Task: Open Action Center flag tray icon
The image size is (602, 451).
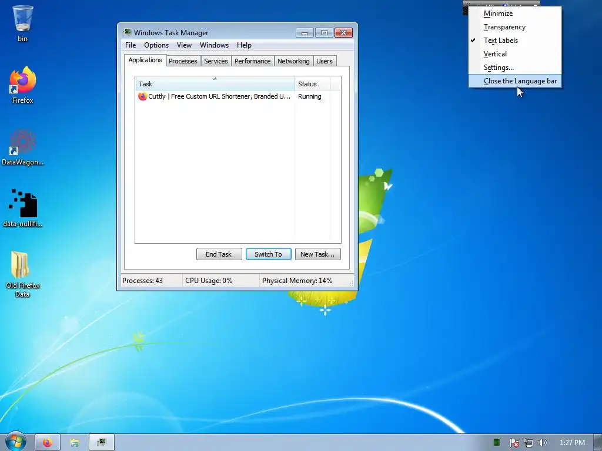Action: point(514,443)
